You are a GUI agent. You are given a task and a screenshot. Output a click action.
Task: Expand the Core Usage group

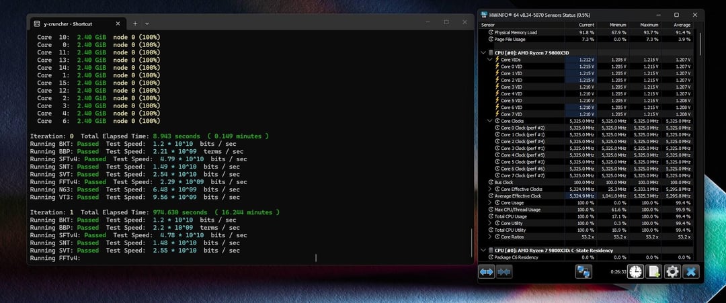pyautogui.click(x=490, y=202)
